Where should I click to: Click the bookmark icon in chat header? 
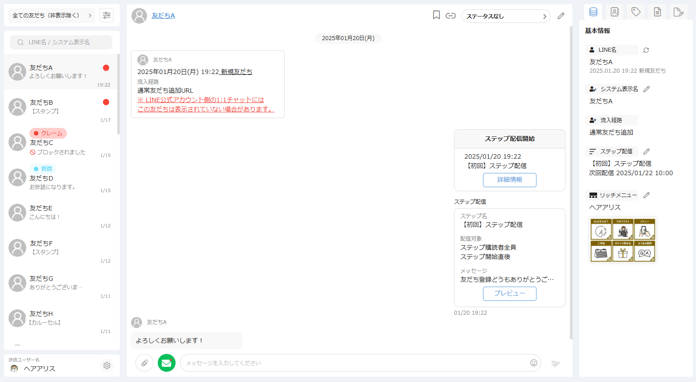point(436,16)
